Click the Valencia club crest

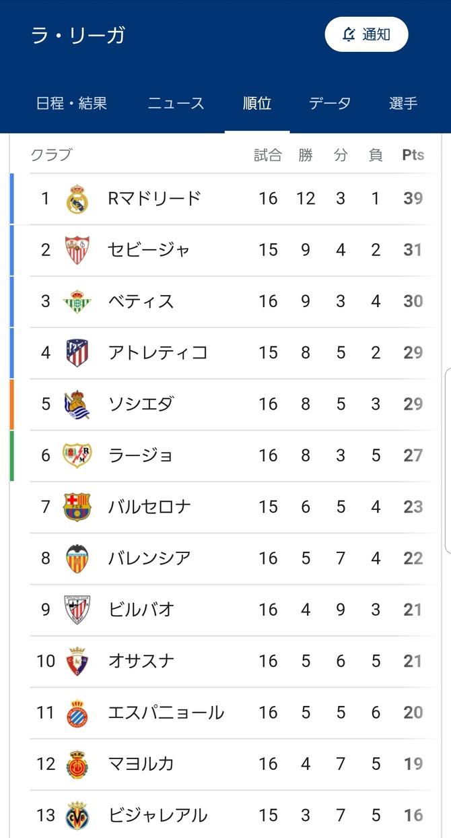77,558
